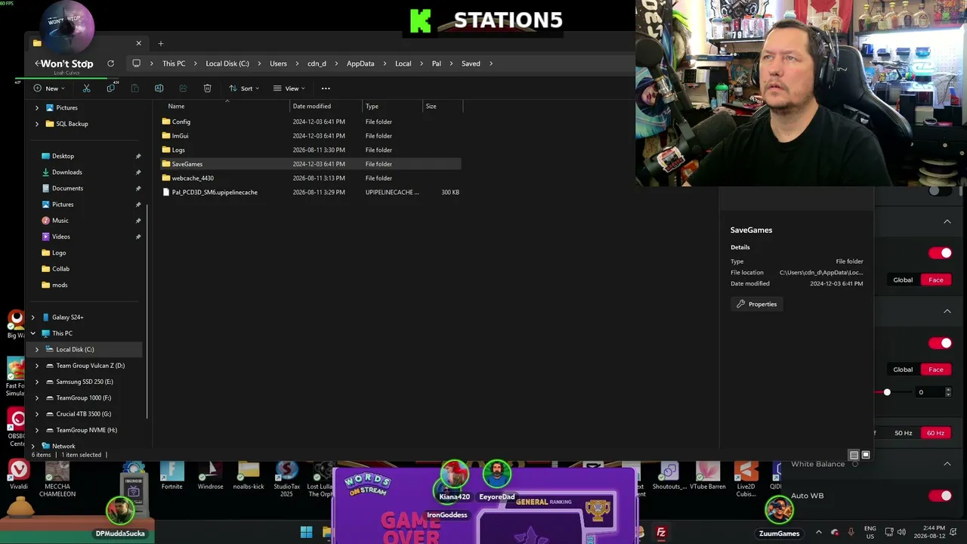Select the Config folder row
This screenshot has height=544, width=967.
310,122
